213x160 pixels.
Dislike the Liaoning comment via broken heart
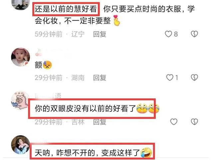click(194, 34)
